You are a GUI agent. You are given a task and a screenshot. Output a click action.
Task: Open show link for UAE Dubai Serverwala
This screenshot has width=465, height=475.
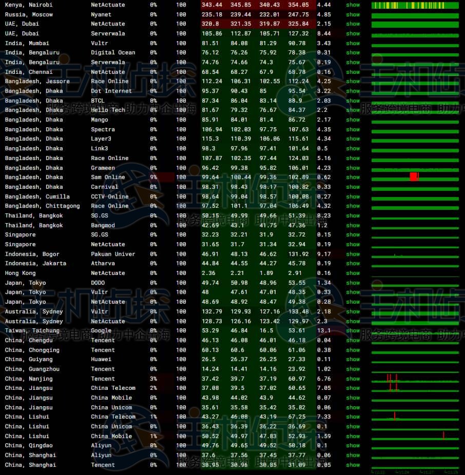pyautogui.click(x=353, y=34)
